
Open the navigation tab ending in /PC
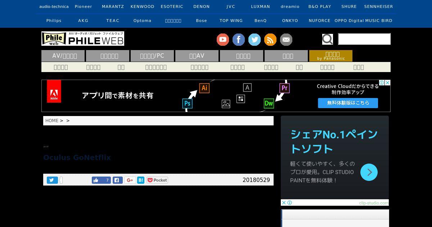click(x=152, y=56)
